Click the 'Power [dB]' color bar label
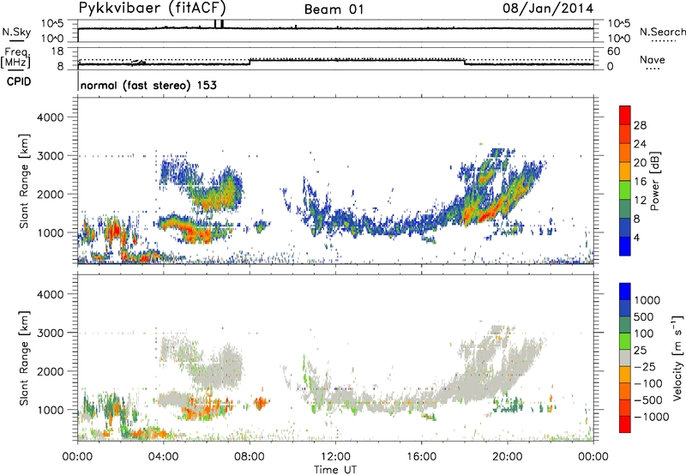This screenshot has width=686, height=475. 655,181
